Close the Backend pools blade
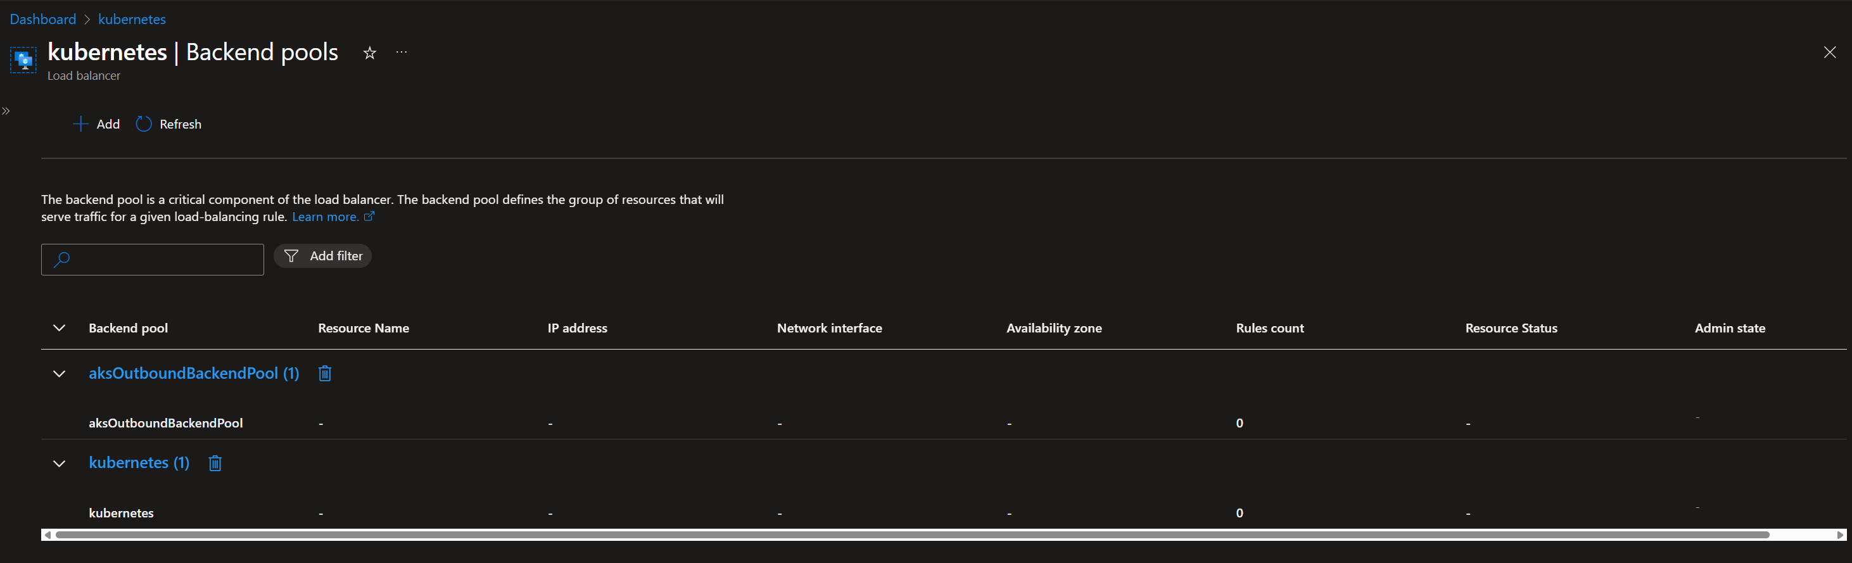The height and width of the screenshot is (563, 1852). (x=1830, y=52)
